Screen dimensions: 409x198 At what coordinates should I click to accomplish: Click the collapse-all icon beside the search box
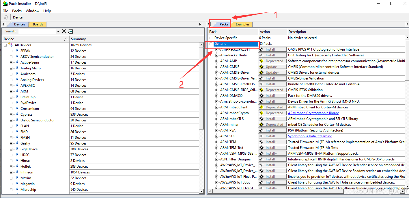[70, 31]
